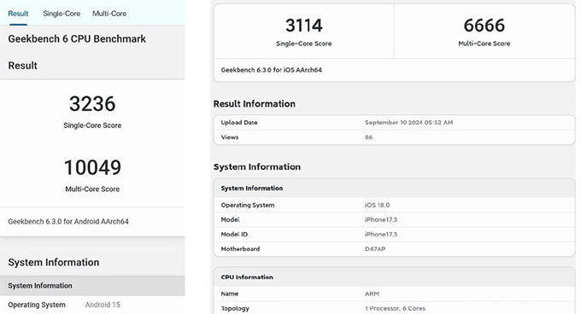Viewport: 581px width, 314px height.
Task: Click the Multi-Core Score label under 10049
Action: (92, 189)
